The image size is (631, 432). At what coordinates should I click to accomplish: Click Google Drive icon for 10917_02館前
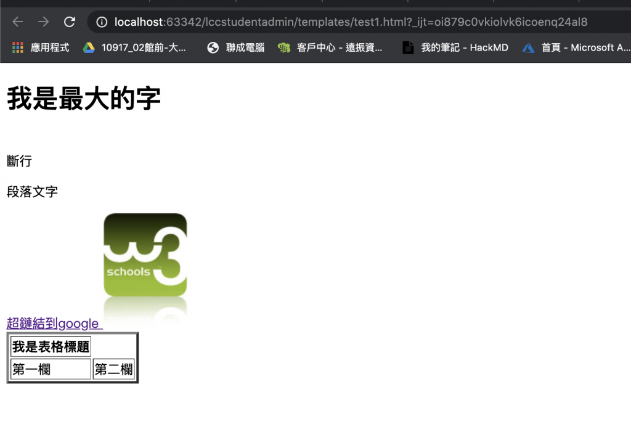click(x=89, y=48)
